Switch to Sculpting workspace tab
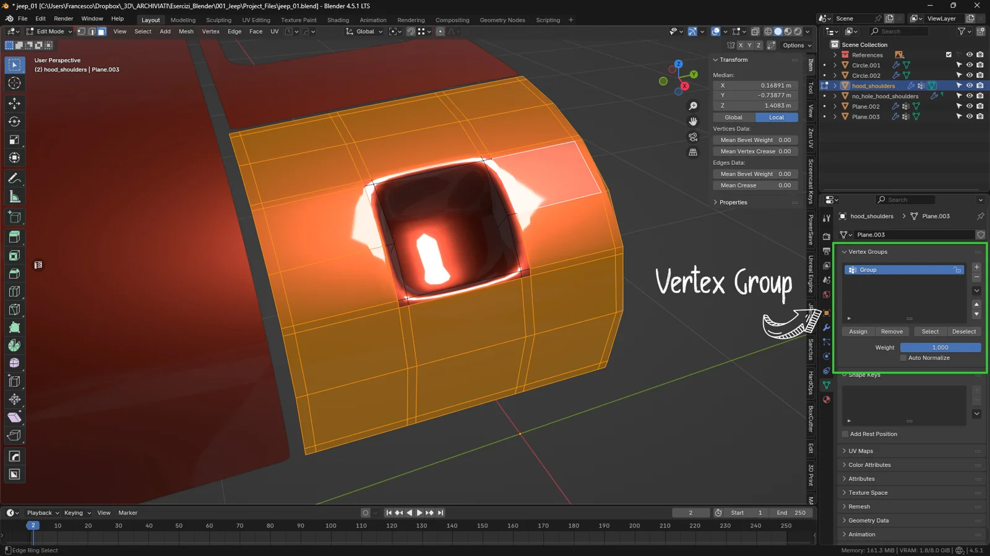This screenshot has height=556, width=990. tap(218, 20)
